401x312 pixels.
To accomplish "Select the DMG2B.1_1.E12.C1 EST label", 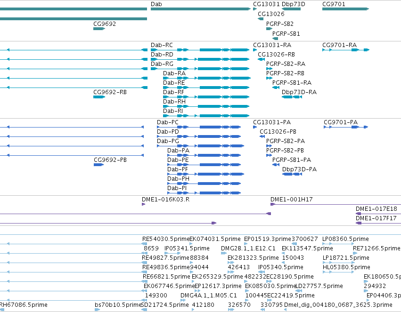I will coord(248,248).
